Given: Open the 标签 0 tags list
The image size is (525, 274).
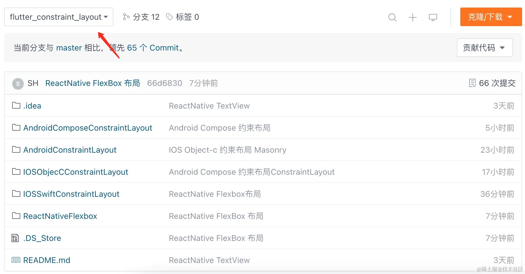Looking at the screenshot, I should (187, 17).
